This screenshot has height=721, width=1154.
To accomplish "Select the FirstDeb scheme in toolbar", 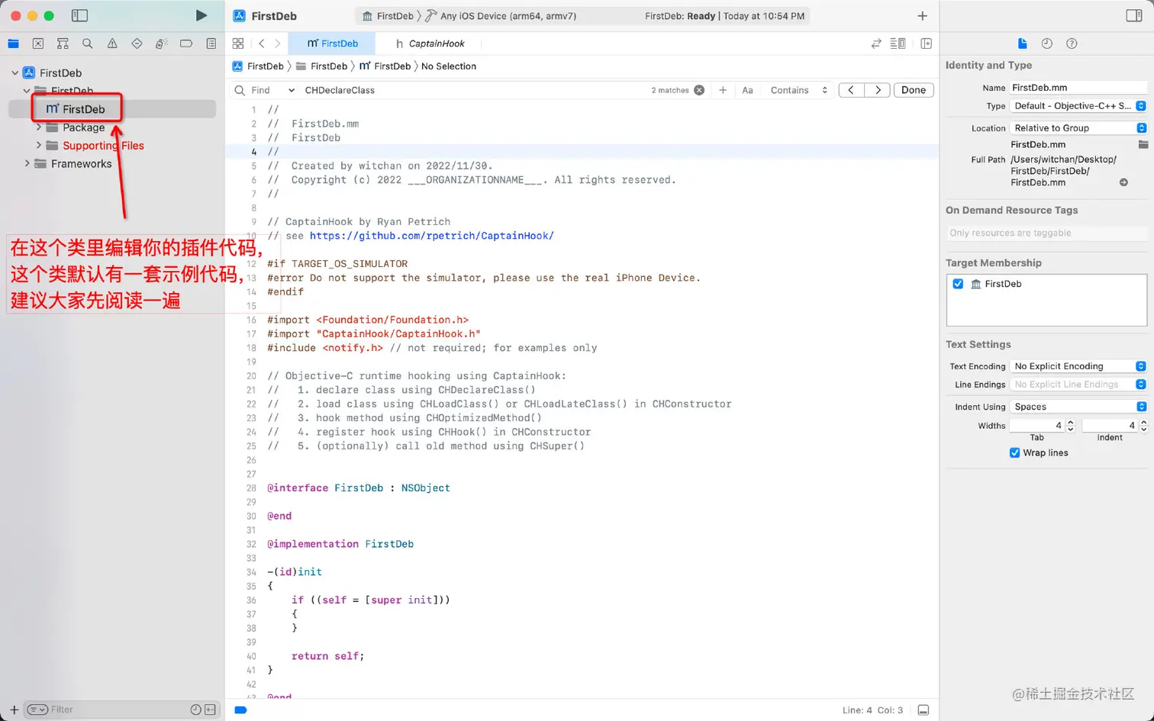I will (388, 16).
